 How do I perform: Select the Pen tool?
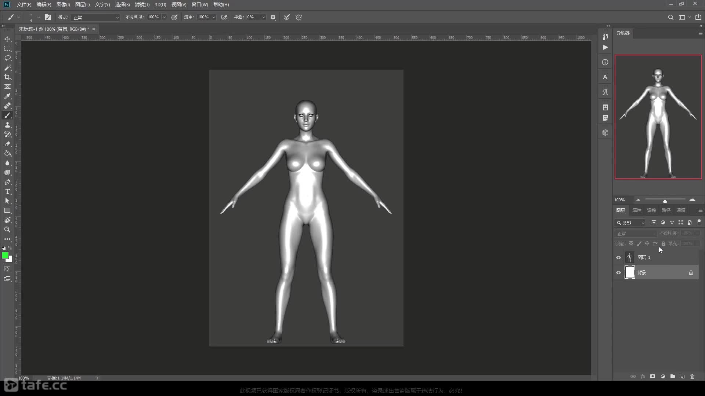tap(7, 182)
